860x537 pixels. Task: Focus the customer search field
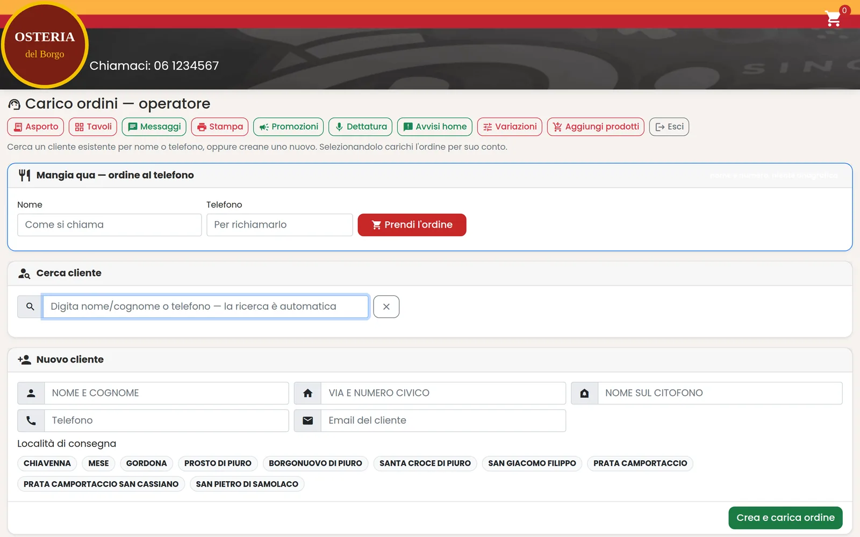coord(206,307)
